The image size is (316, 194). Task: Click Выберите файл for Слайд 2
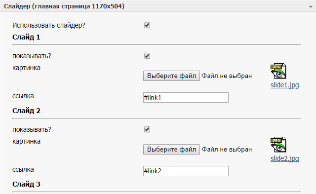point(171,149)
